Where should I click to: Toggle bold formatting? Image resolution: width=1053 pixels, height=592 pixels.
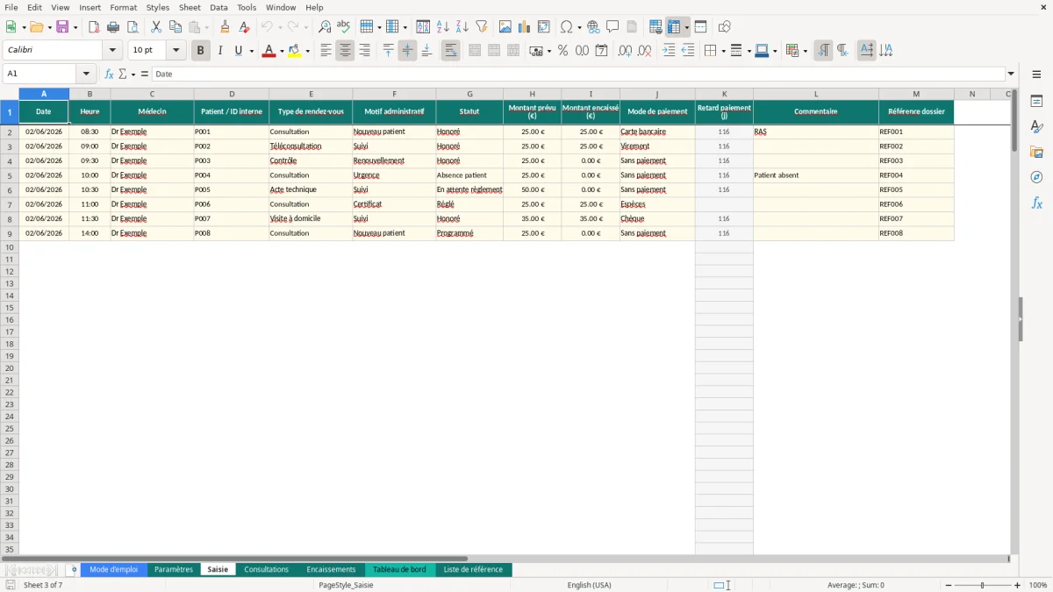click(200, 51)
